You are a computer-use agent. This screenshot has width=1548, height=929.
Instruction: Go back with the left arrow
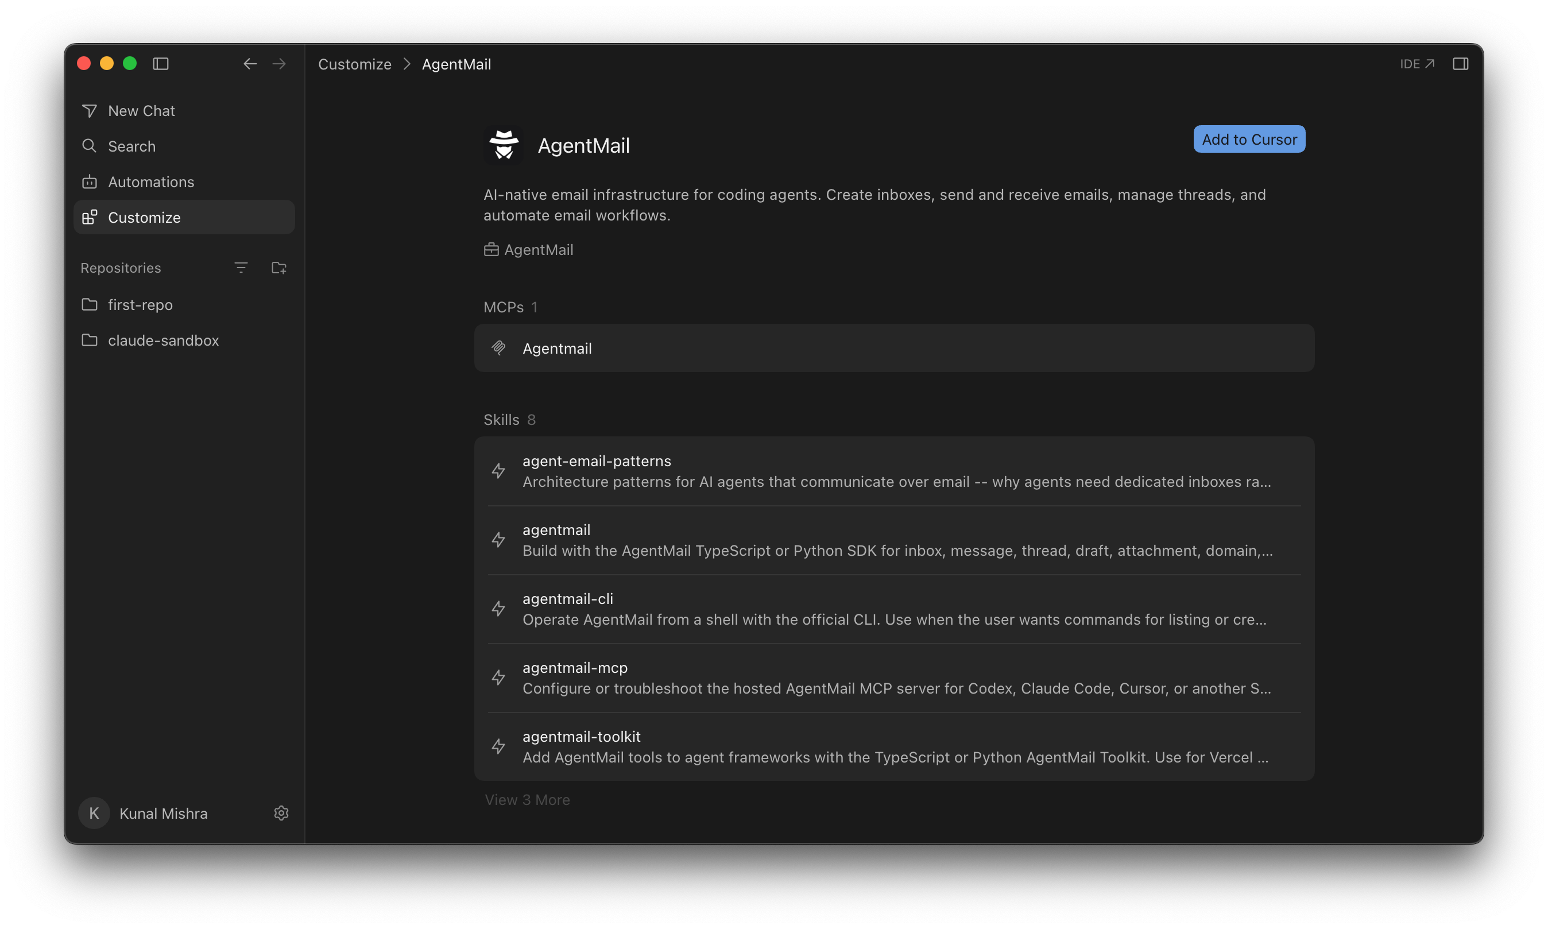pos(250,64)
